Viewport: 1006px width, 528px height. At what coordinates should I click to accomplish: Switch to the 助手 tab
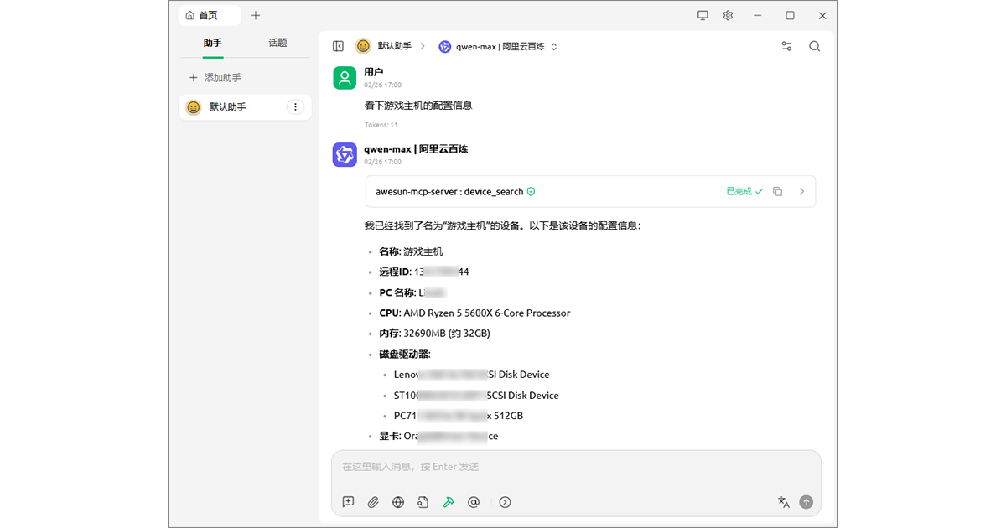coord(213,43)
